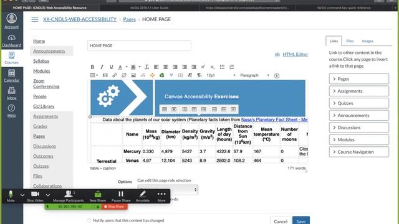Align text right
The image size is (399, 224).
point(175,67)
